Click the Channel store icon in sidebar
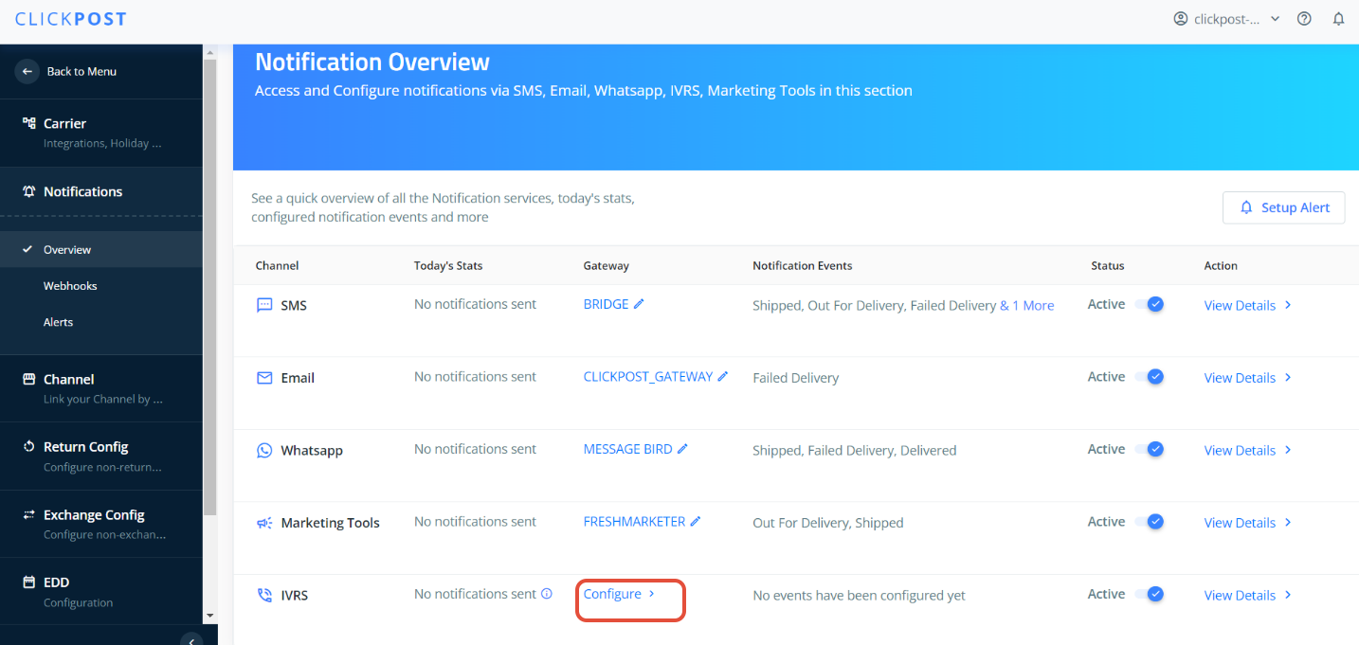Screen dimensions: 1359x645 (x=28, y=379)
